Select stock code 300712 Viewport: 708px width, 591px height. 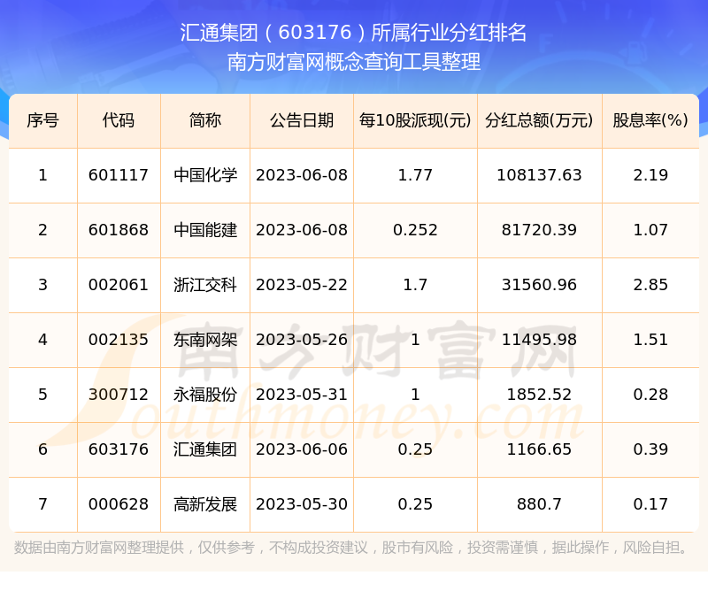point(119,395)
